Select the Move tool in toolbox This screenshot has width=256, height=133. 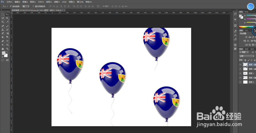[x=7, y=15]
